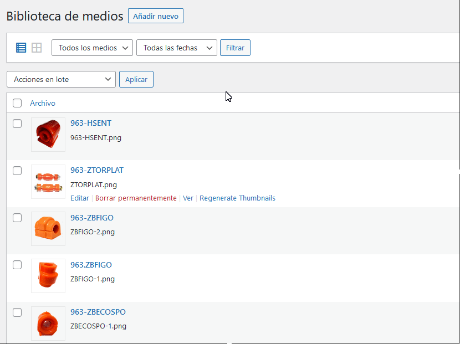Open the ZBECOSPO-1.png thumbnail
This screenshot has height=344, width=460.
48,324
